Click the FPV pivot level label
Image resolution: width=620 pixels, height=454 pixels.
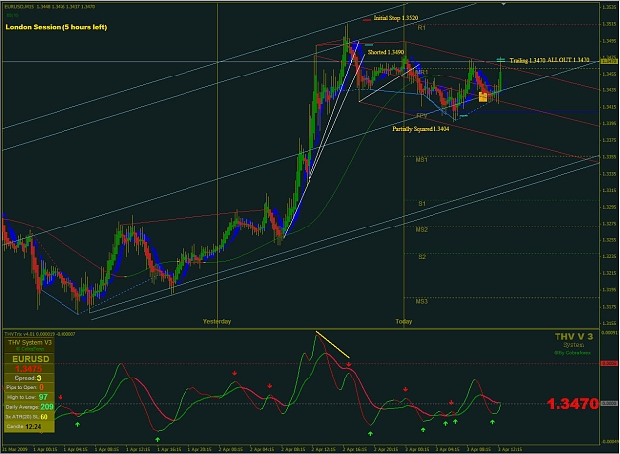422,115
